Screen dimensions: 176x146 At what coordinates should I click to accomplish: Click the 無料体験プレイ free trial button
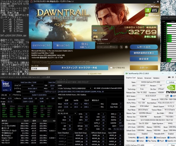click(x=85, y=45)
